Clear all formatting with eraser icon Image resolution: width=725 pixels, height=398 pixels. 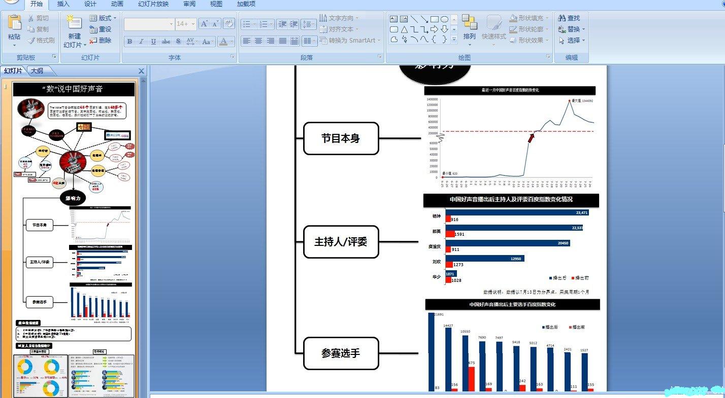tap(228, 24)
